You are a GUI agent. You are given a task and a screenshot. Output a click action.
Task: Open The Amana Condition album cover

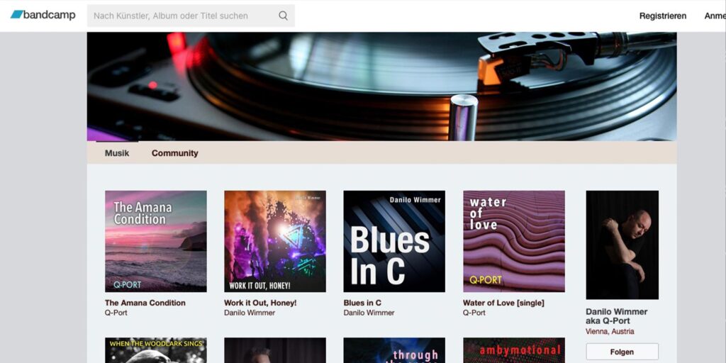click(156, 241)
